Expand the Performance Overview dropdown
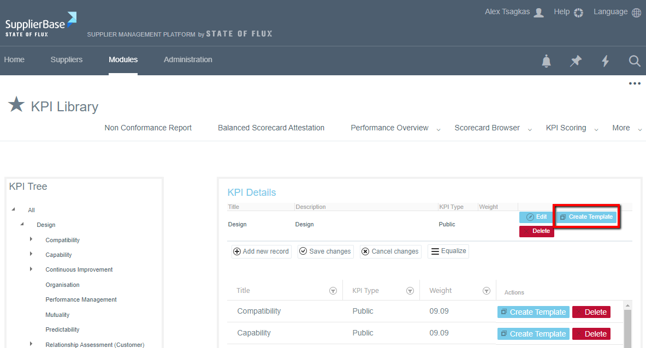Image resolution: width=646 pixels, height=348 pixels. click(x=438, y=129)
